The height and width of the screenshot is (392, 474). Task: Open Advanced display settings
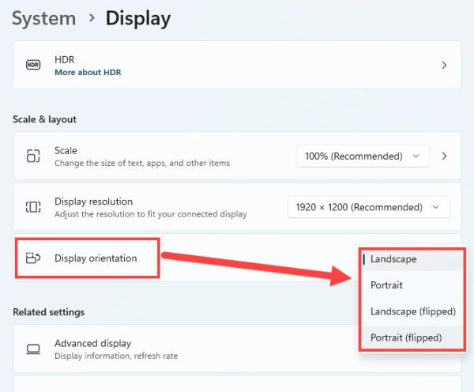click(x=92, y=344)
